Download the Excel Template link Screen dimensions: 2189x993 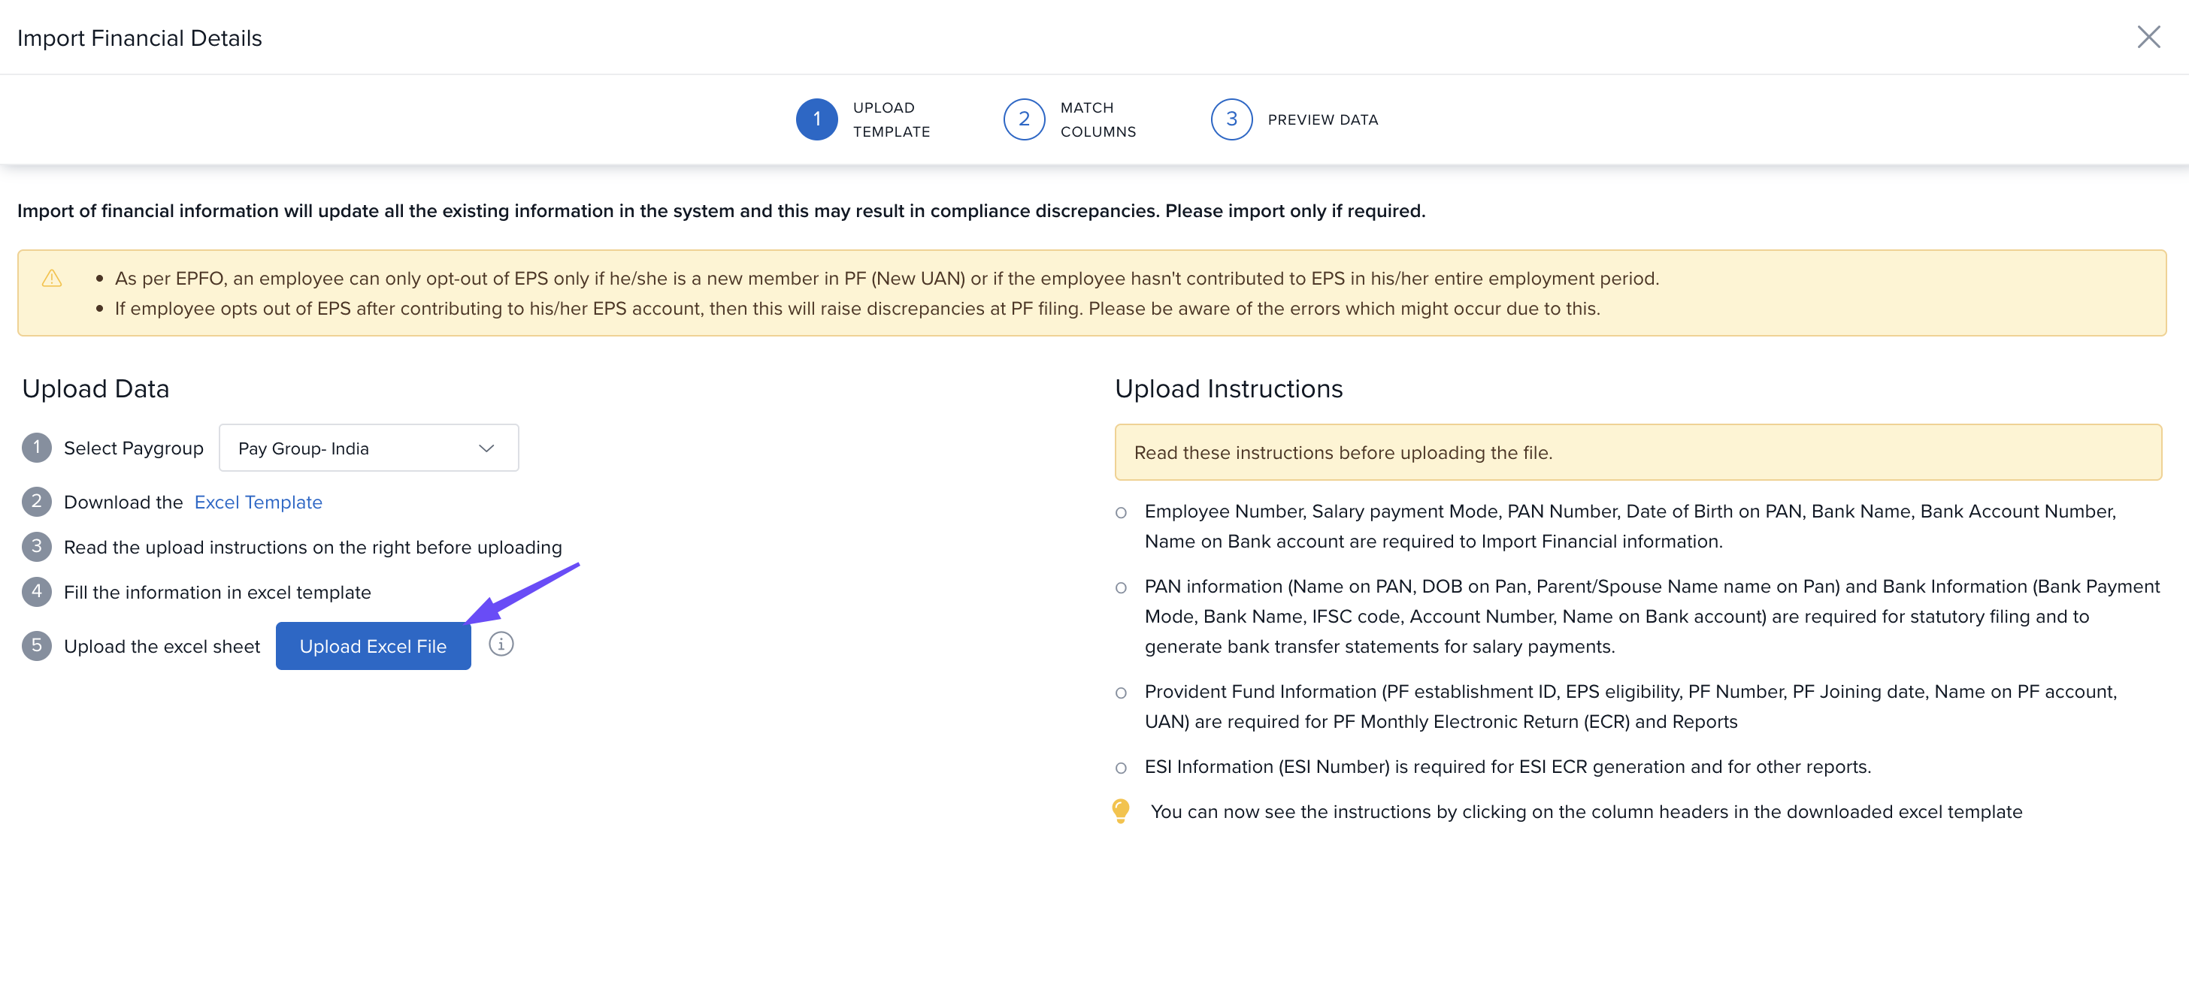tap(259, 502)
